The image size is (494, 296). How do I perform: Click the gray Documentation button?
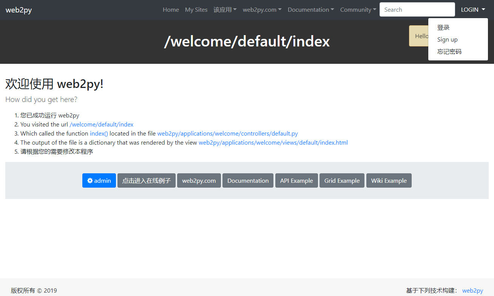click(x=248, y=180)
